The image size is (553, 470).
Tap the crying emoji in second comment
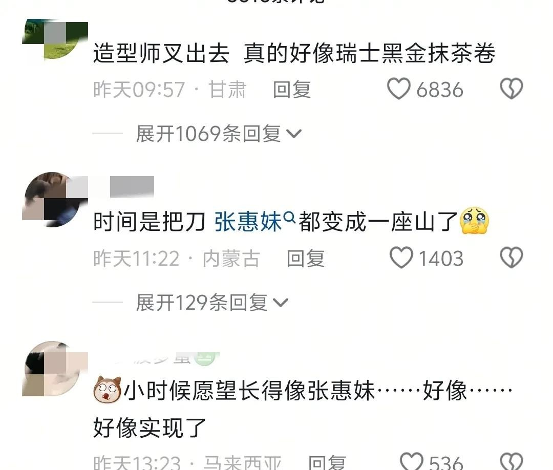click(474, 221)
